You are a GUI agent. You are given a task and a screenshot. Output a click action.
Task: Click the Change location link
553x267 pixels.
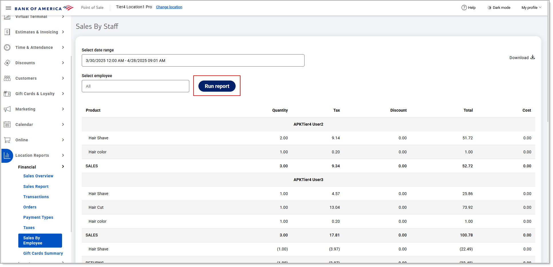(169, 7)
